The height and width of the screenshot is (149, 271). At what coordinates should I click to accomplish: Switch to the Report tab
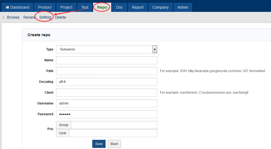138,7
